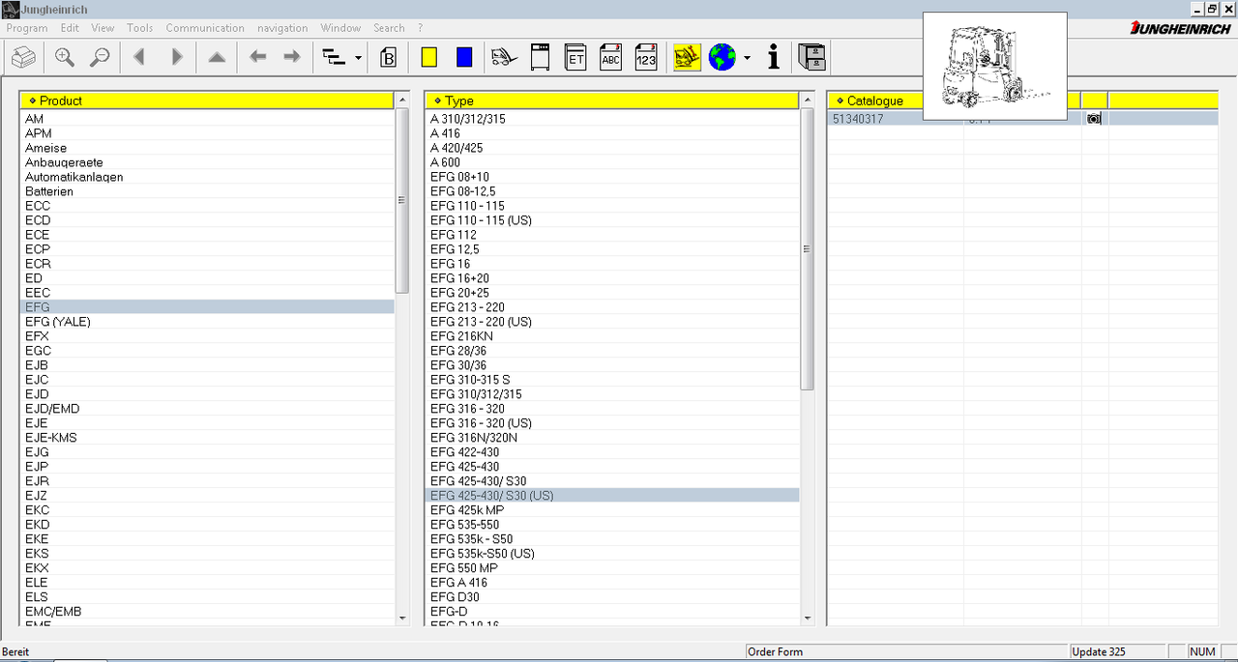Screen dimensions: 1238x662
Task: Click the forklift preview thumbnail image
Action: (994, 66)
